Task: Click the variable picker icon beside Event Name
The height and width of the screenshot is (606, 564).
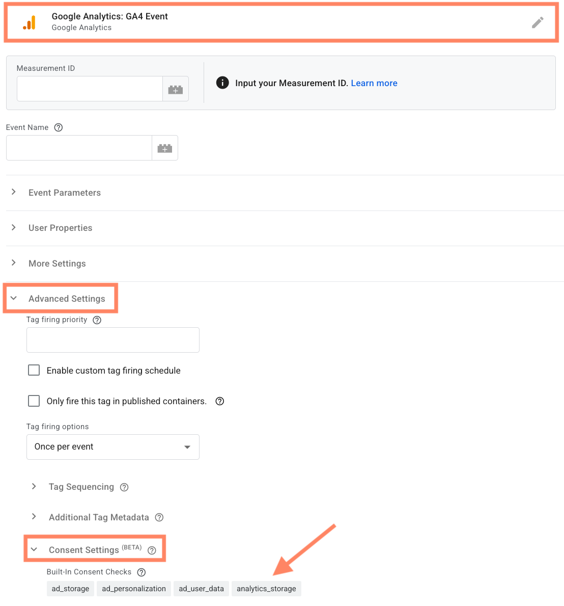Action: (165, 148)
